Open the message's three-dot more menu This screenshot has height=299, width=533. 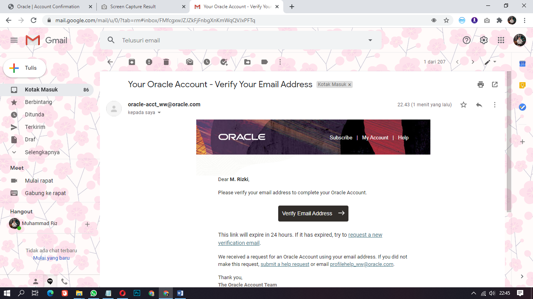[495, 105]
